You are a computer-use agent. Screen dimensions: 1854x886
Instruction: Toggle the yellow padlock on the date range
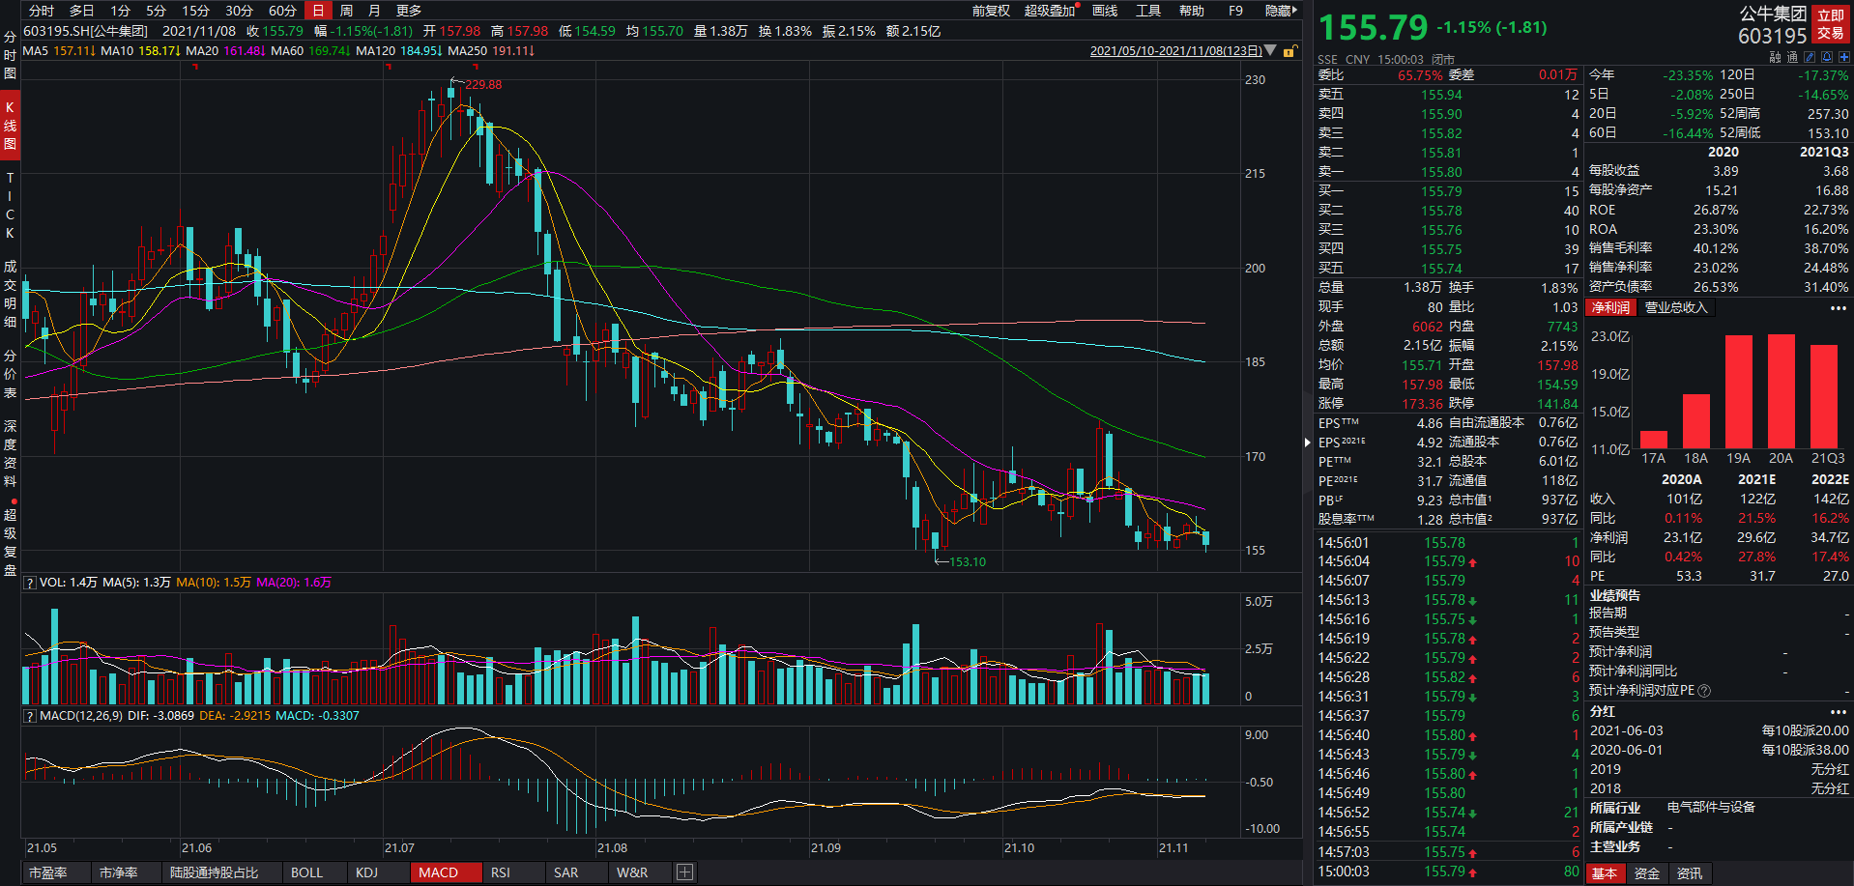pyautogui.click(x=1289, y=51)
